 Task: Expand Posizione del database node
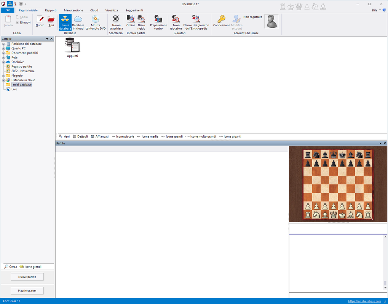(x=4, y=44)
